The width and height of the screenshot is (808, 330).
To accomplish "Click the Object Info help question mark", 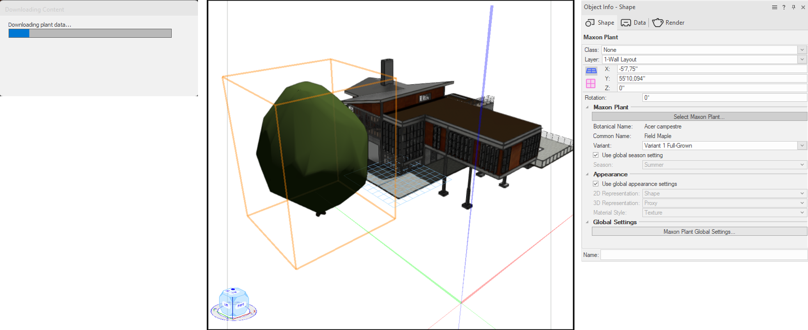I will [x=784, y=7].
